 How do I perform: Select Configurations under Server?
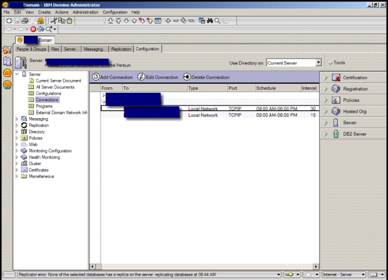click(48, 93)
